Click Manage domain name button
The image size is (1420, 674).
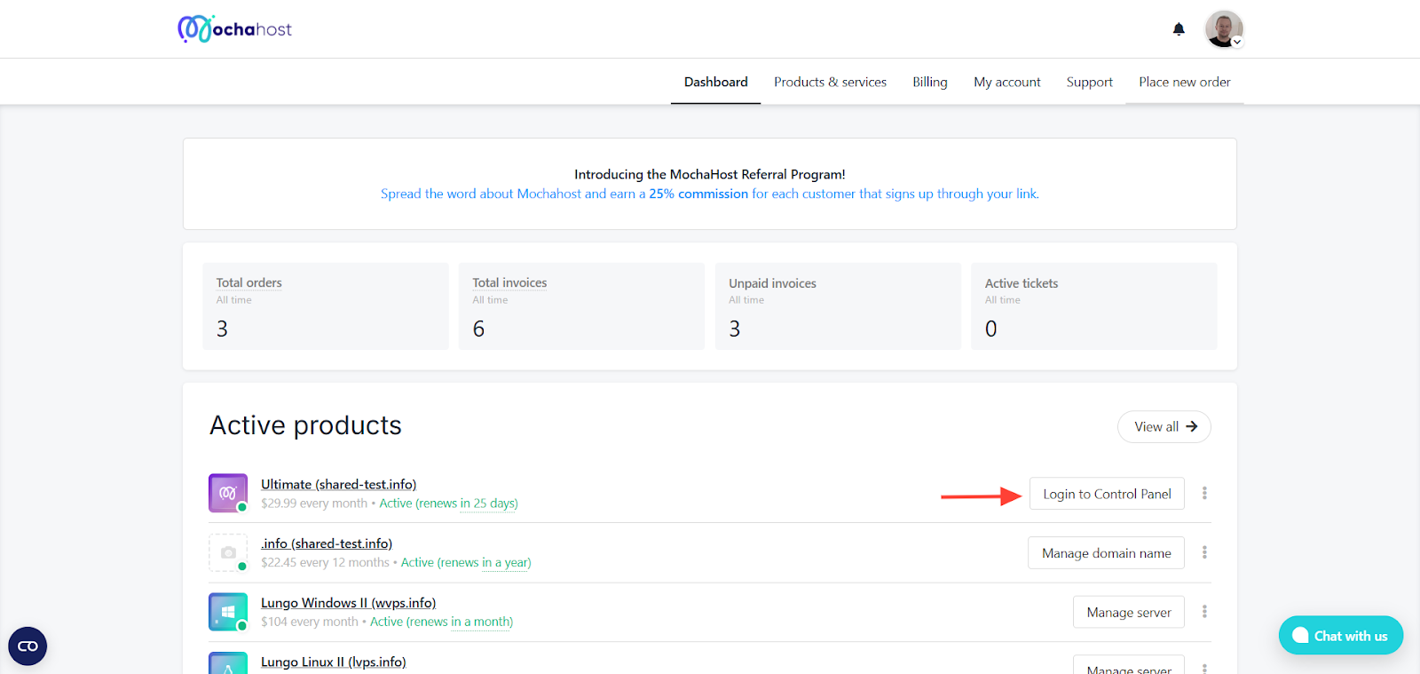tap(1106, 553)
